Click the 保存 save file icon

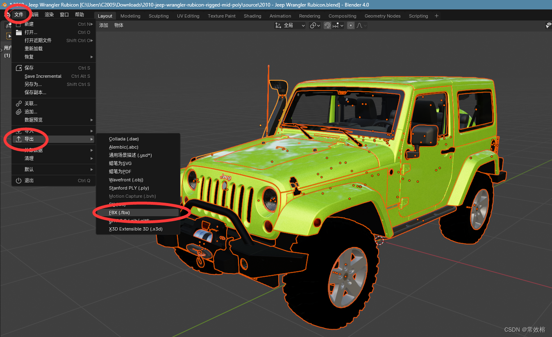pyautogui.click(x=18, y=68)
